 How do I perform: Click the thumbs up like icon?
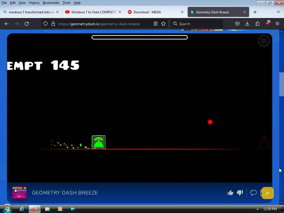point(230,193)
